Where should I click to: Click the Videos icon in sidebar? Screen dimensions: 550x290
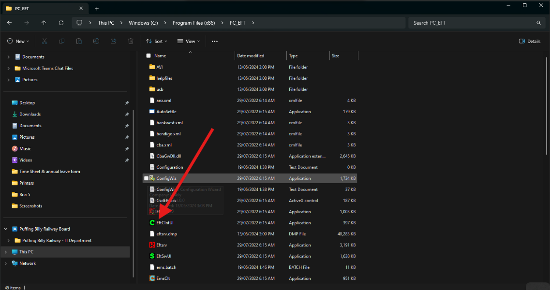(x=15, y=160)
